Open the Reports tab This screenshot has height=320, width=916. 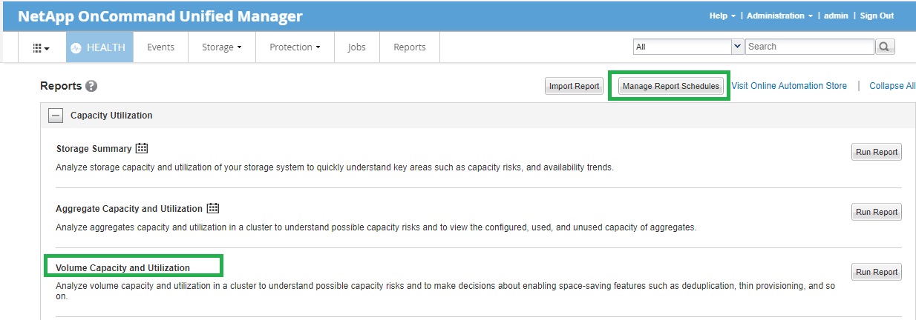409,47
